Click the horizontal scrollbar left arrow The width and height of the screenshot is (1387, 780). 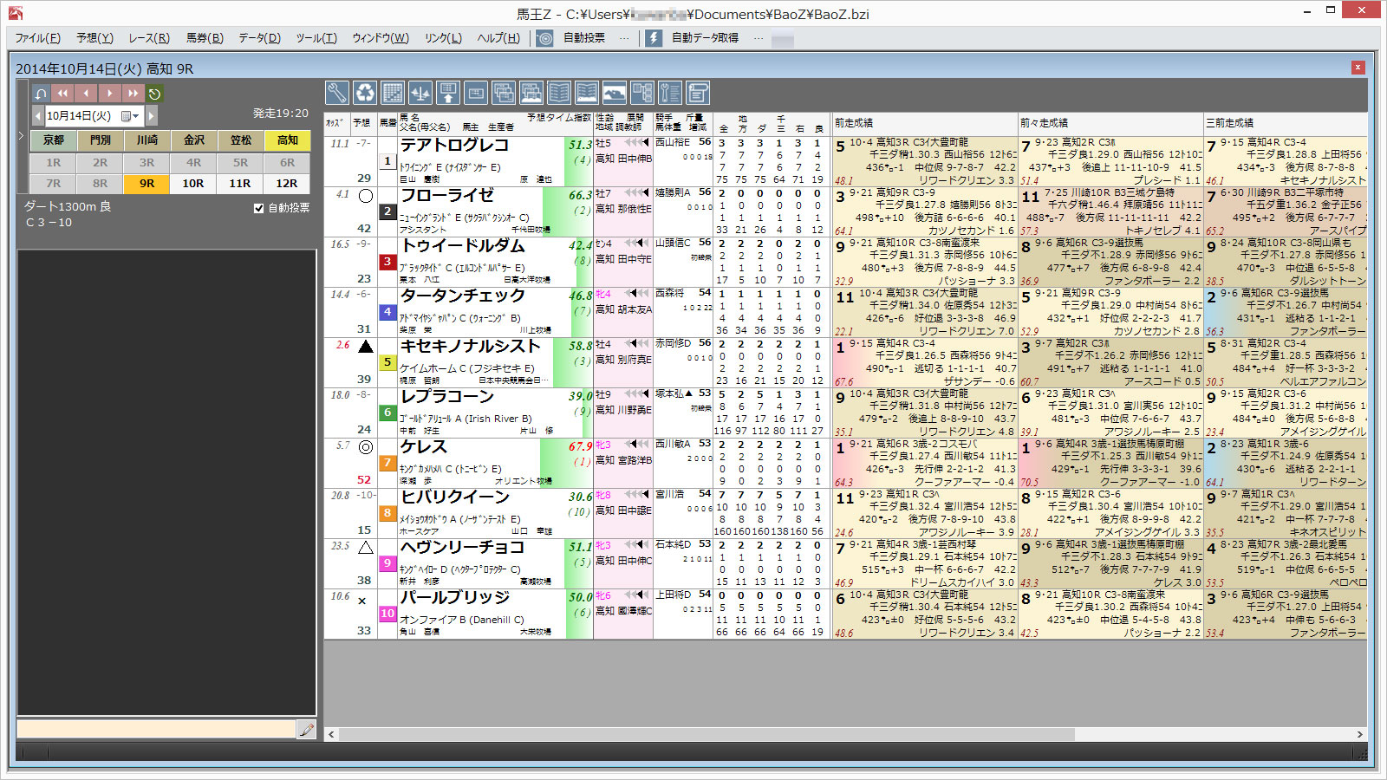point(331,734)
